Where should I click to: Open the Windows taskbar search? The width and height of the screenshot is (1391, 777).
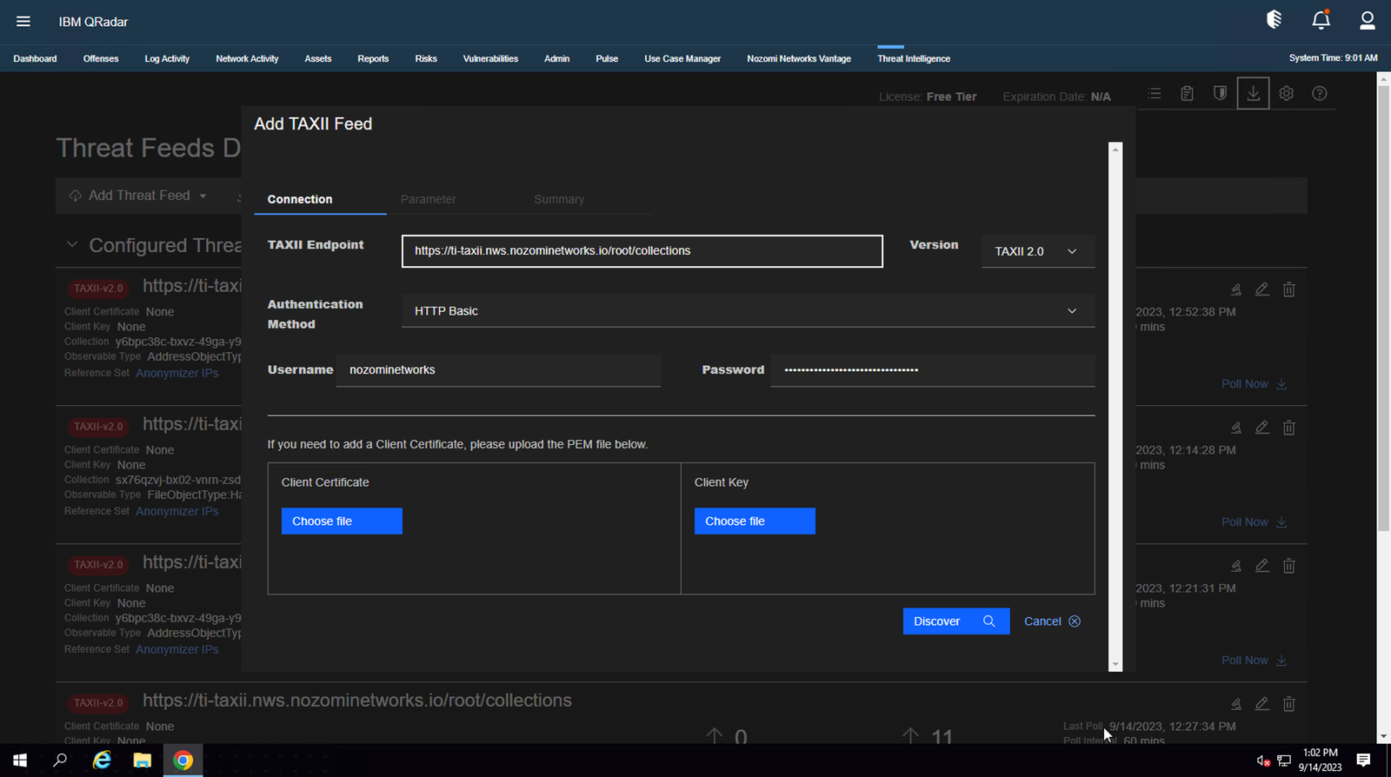(60, 760)
